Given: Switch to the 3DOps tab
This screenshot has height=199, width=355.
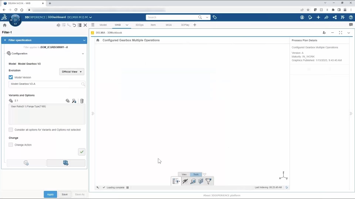Looking at the screenshot, I should [x=139, y=25].
